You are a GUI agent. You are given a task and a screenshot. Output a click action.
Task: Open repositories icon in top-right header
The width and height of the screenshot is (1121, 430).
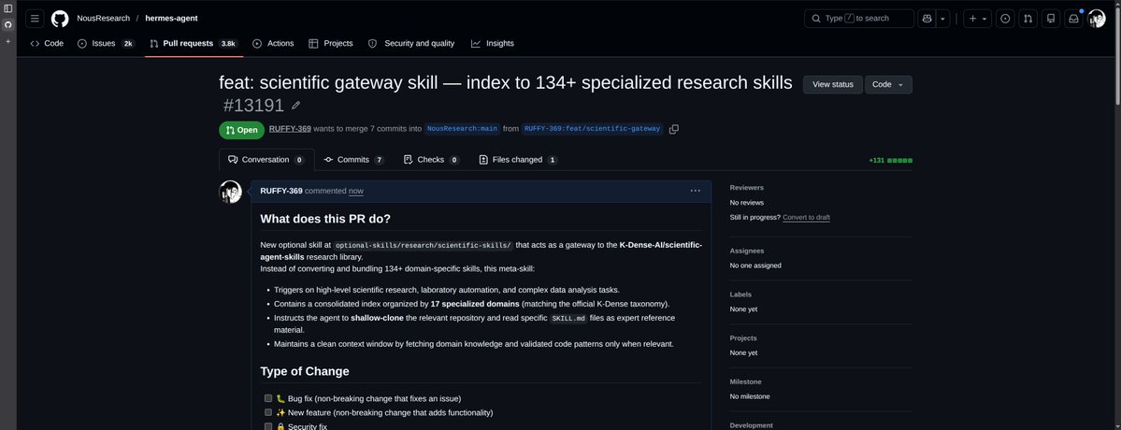(x=1050, y=18)
